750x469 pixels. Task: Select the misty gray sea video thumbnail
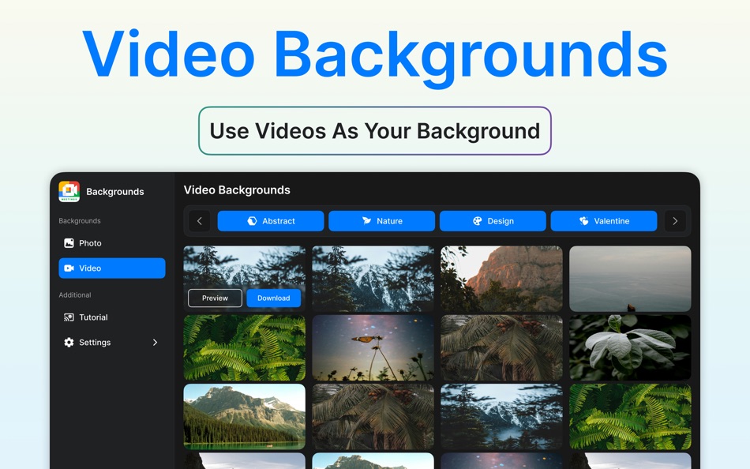tap(630, 279)
